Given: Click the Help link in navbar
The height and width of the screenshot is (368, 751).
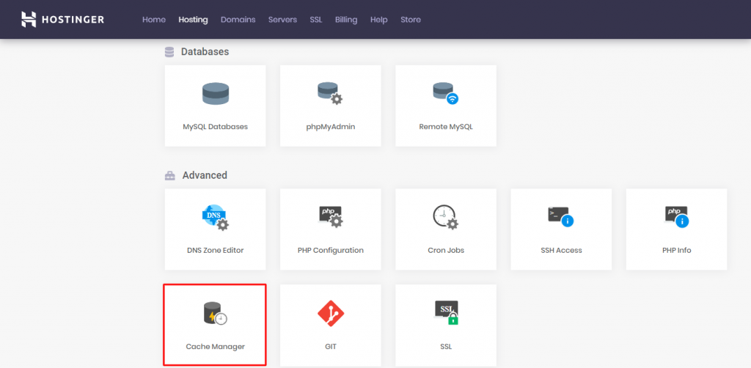Looking at the screenshot, I should tap(378, 20).
